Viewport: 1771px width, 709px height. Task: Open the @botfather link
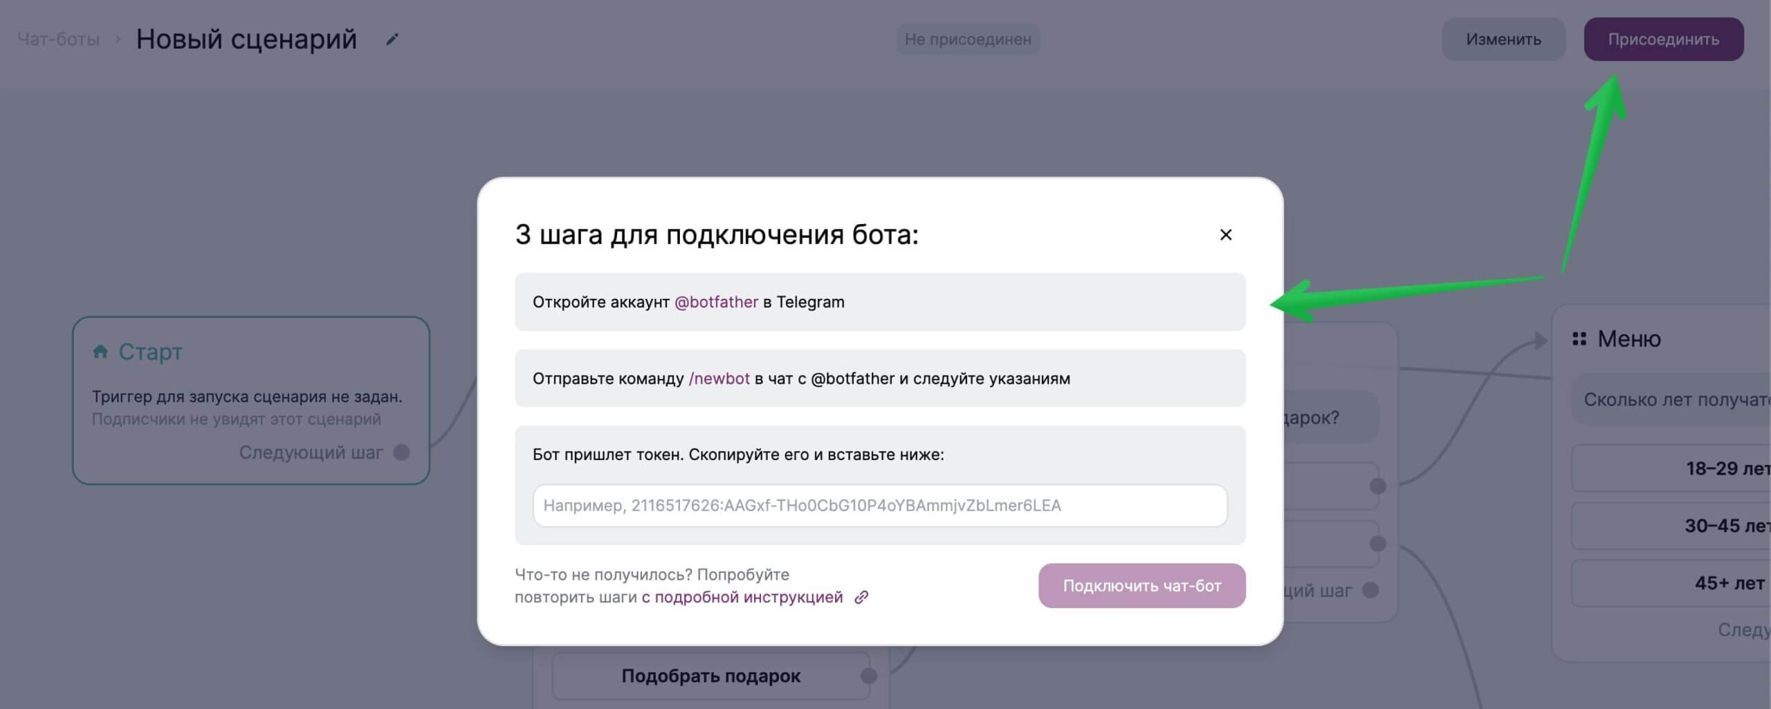point(716,302)
